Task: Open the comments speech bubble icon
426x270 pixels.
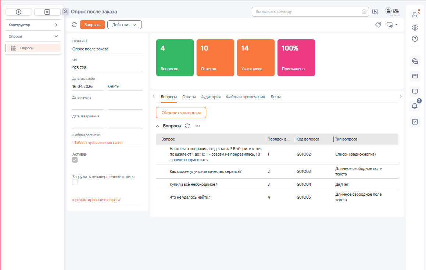Action: click(415, 91)
